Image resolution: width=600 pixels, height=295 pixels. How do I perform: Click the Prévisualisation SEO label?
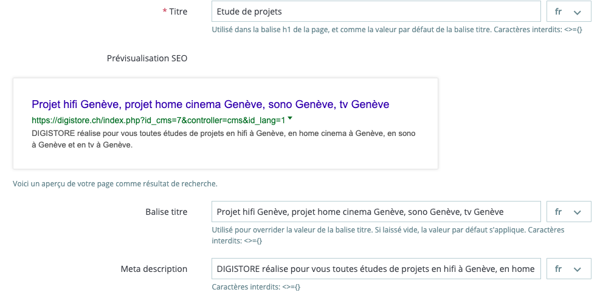click(147, 58)
